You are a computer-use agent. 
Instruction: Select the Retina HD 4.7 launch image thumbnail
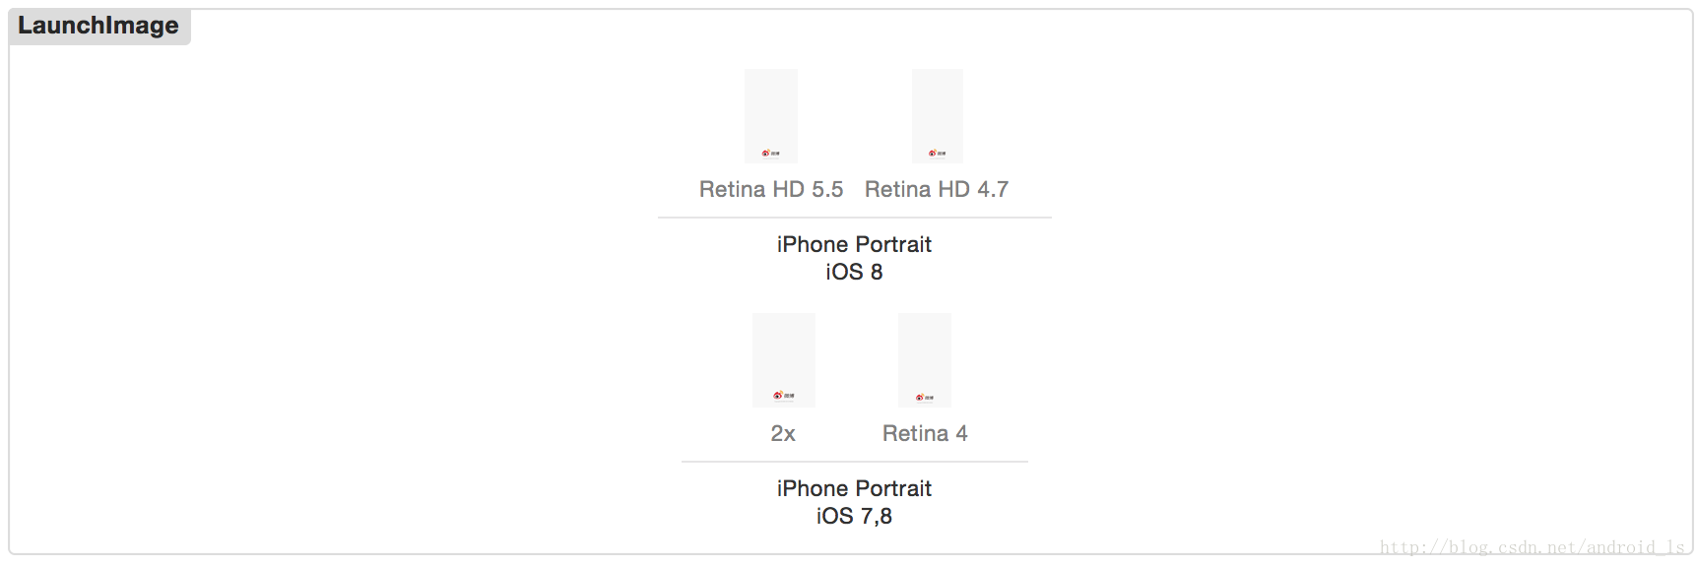pos(938,116)
